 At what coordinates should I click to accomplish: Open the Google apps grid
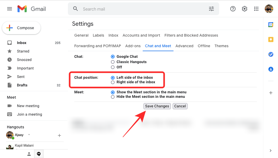[256, 9]
